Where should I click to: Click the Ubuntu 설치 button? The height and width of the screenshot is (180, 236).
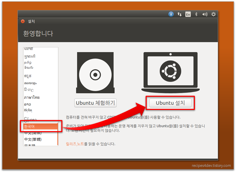pos(170,103)
